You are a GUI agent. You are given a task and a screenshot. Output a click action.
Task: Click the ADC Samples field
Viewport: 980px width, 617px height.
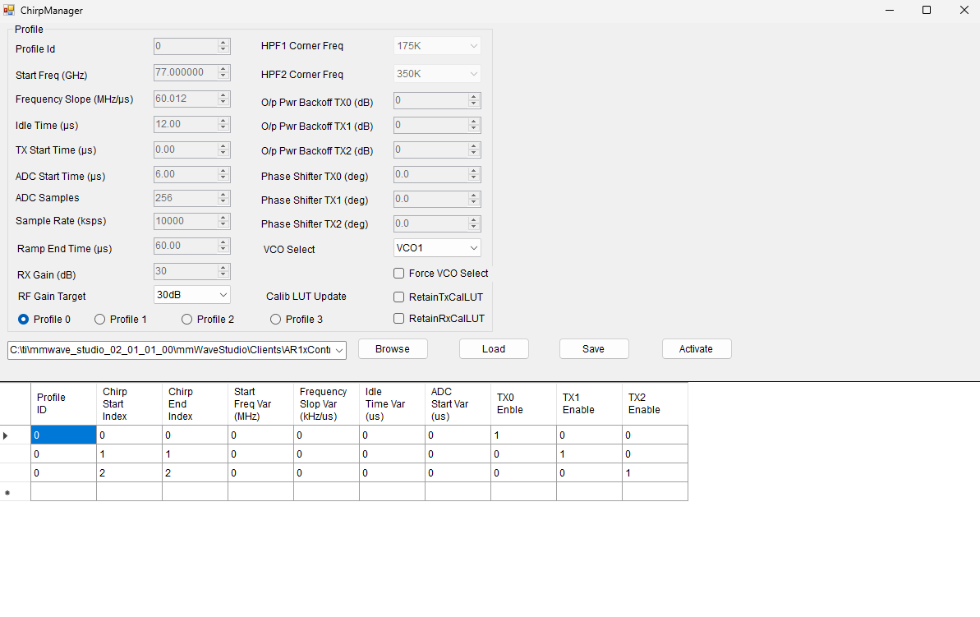point(192,198)
